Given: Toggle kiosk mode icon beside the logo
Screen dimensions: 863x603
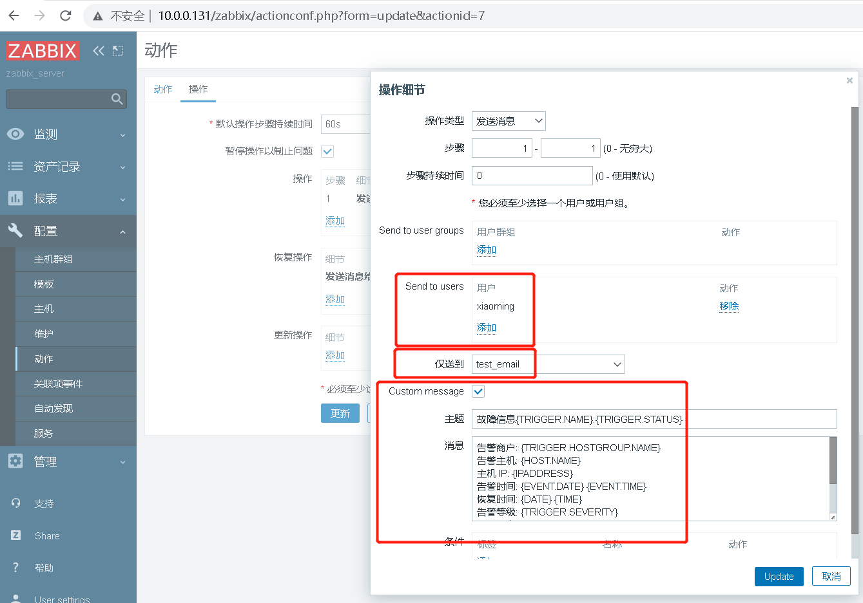Looking at the screenshot, I should tap(118, 51).
